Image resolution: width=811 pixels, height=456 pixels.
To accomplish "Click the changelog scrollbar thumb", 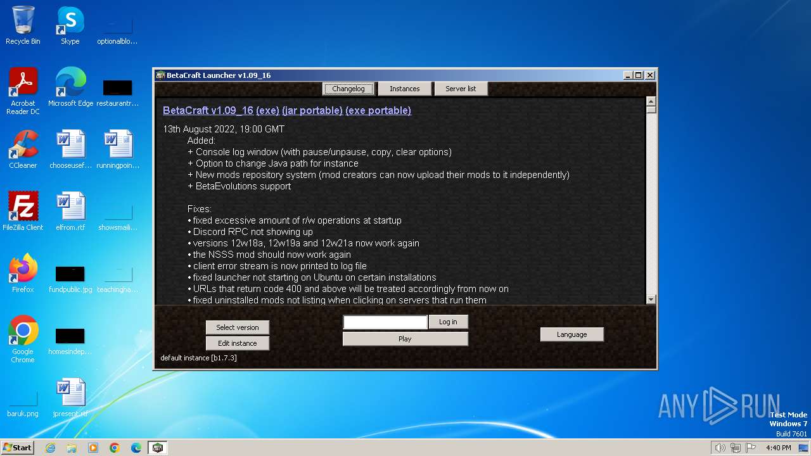I will click(x=651, y=110).
